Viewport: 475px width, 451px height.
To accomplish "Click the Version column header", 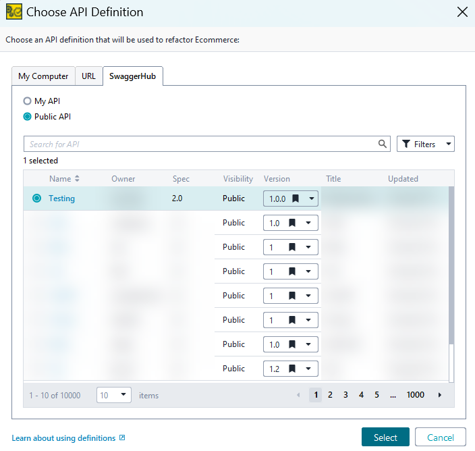I will 277,179.
